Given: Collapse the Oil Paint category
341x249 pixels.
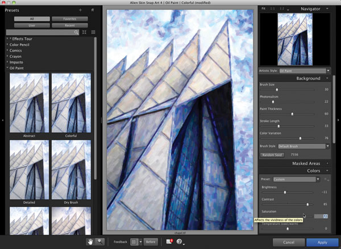Looking at the screenshot, I should (7, 68).
